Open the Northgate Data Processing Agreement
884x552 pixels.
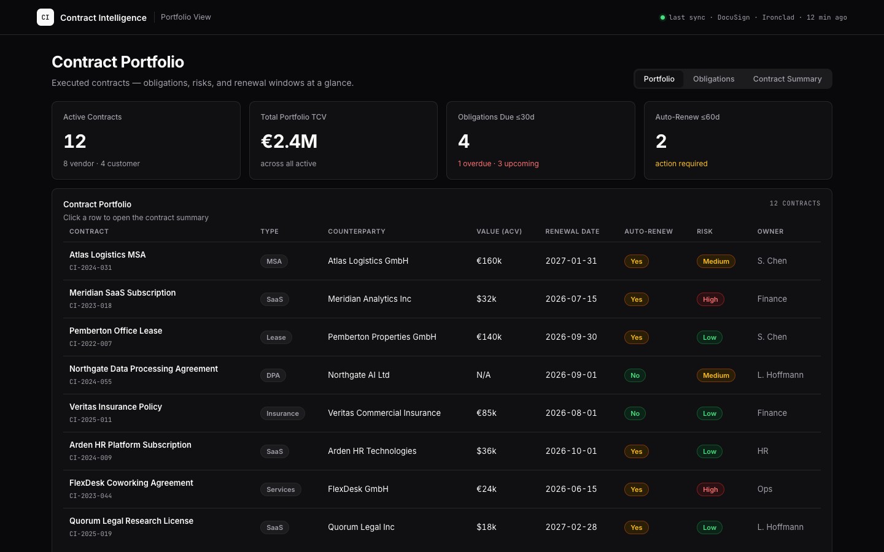click(442, 375)
